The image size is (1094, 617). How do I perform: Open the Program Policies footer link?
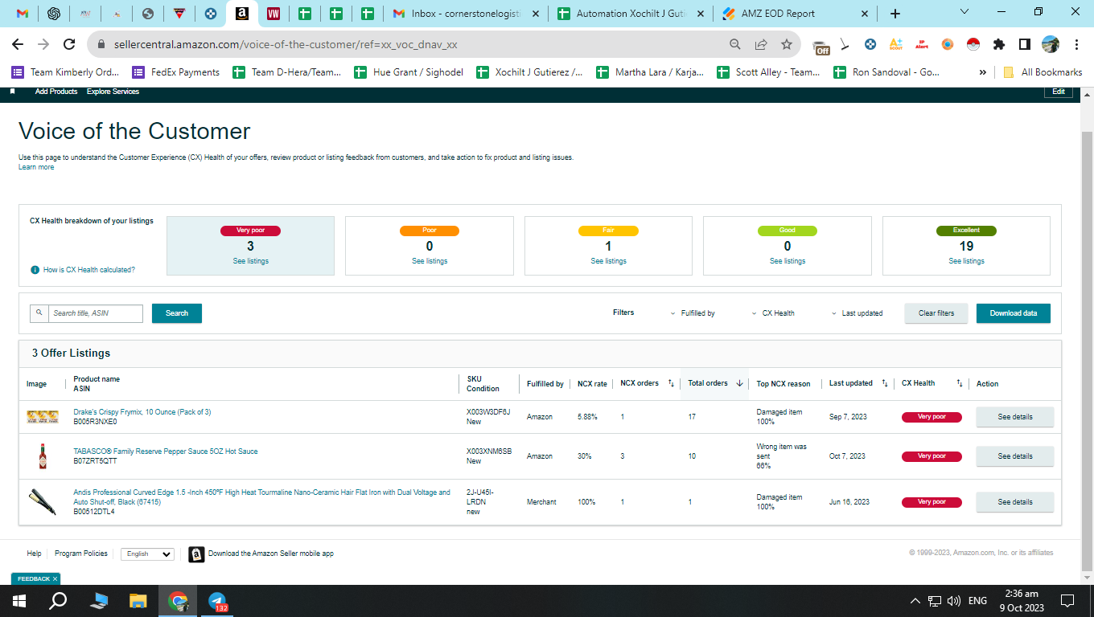pos(80,554)
